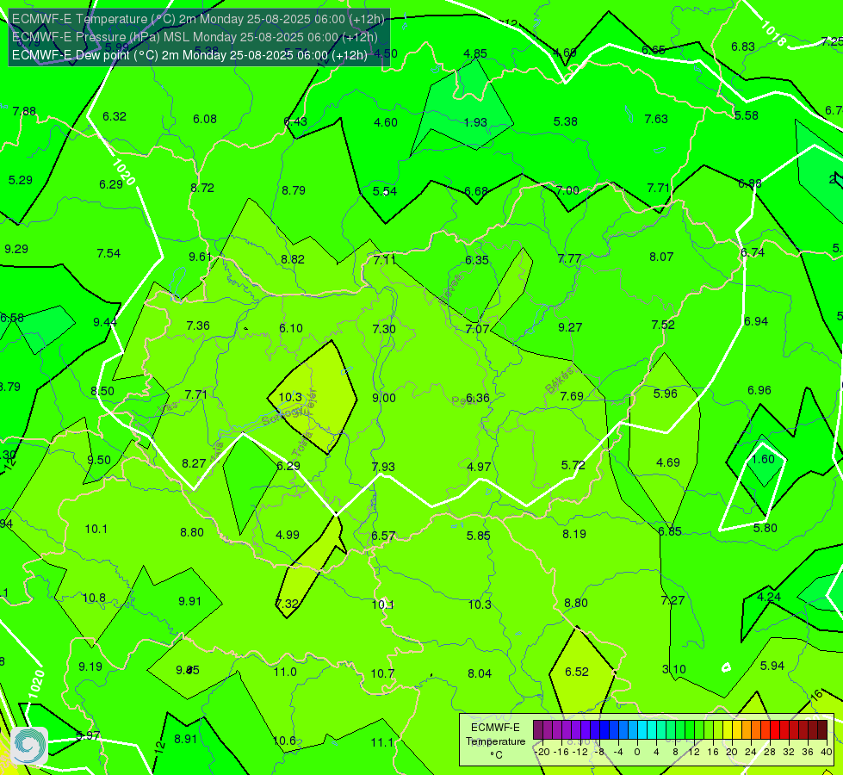Click the temperature value 5.96
The width and height of the screenshot is (843, 775).
coord(665,394)
